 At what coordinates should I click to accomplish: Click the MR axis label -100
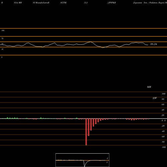[164, 147]
